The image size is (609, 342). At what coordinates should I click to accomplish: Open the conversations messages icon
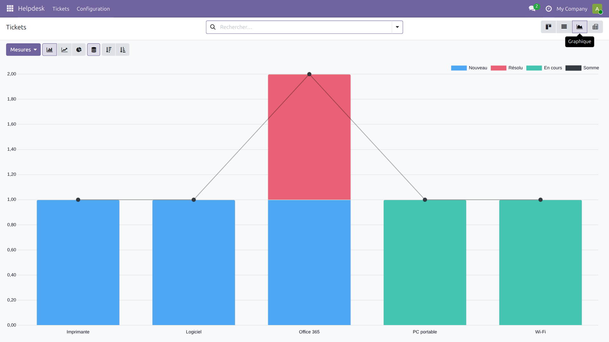(532, 9)
